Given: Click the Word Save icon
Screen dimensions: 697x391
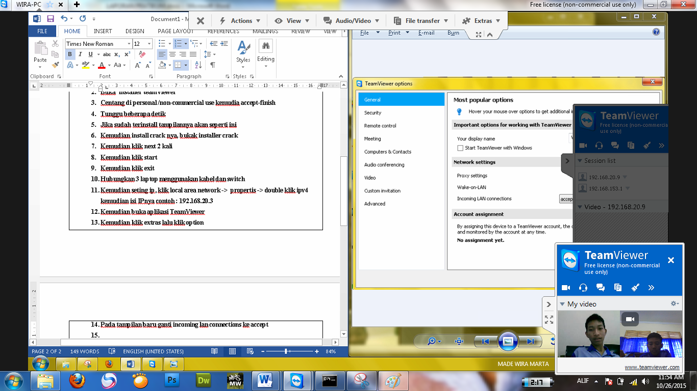Looking at the screenshot, I should 51,19.
